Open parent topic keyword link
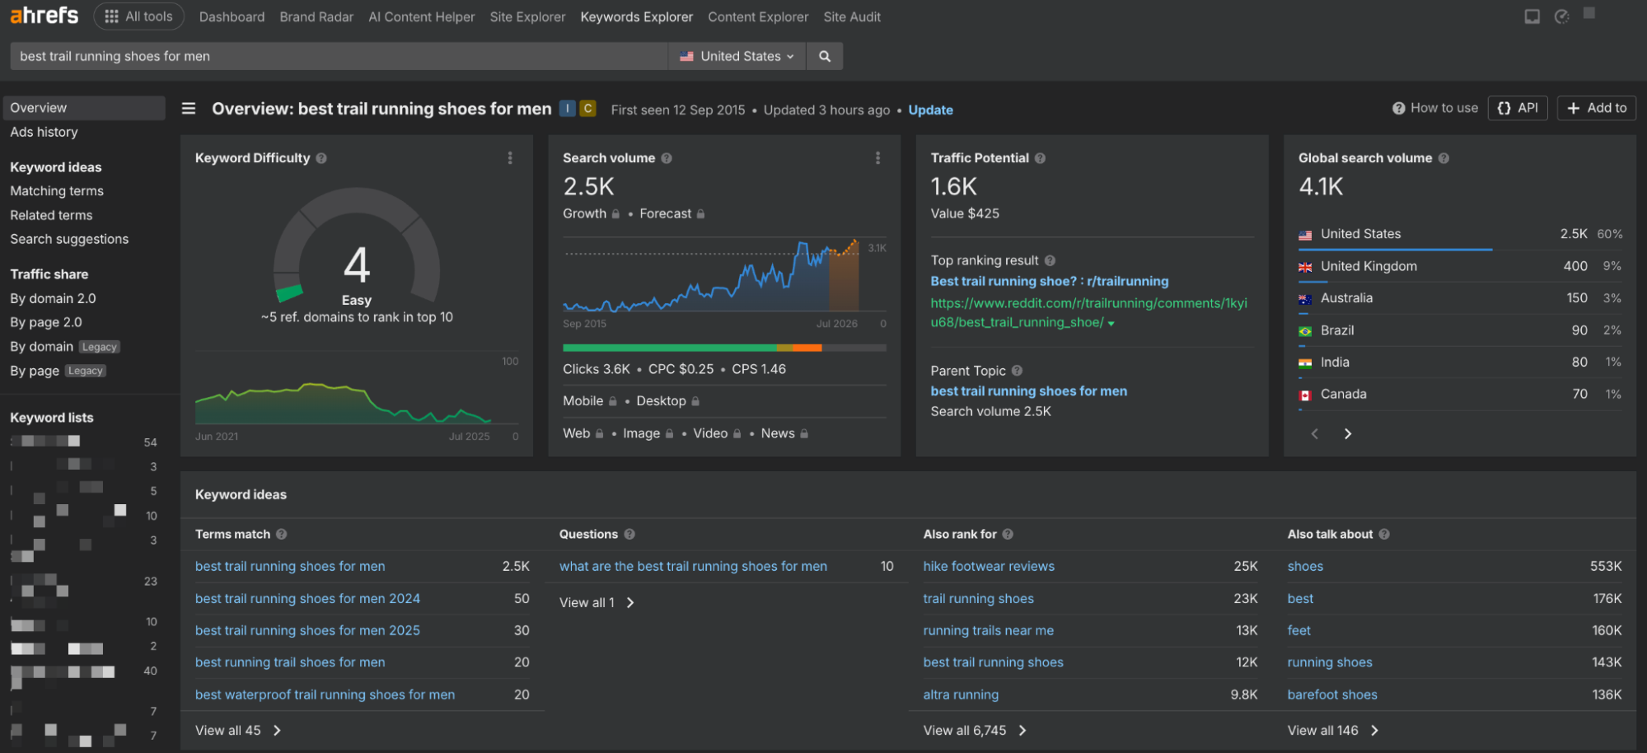Image resolution: width=1647 pixels, height=753 pixels. pos(1028,391)
